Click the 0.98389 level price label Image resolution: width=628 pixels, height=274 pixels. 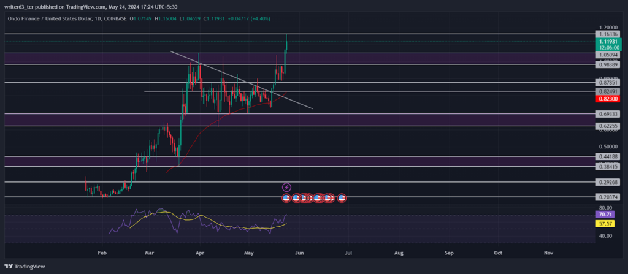[609, 64]
